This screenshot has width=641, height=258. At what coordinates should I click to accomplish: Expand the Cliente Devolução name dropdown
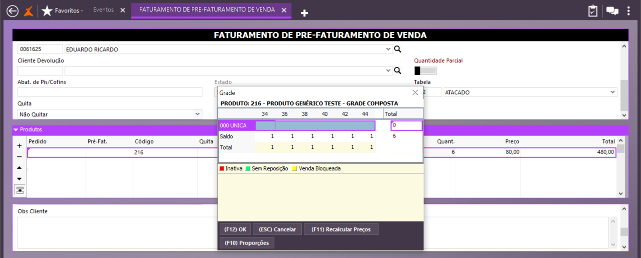(388, 70)
